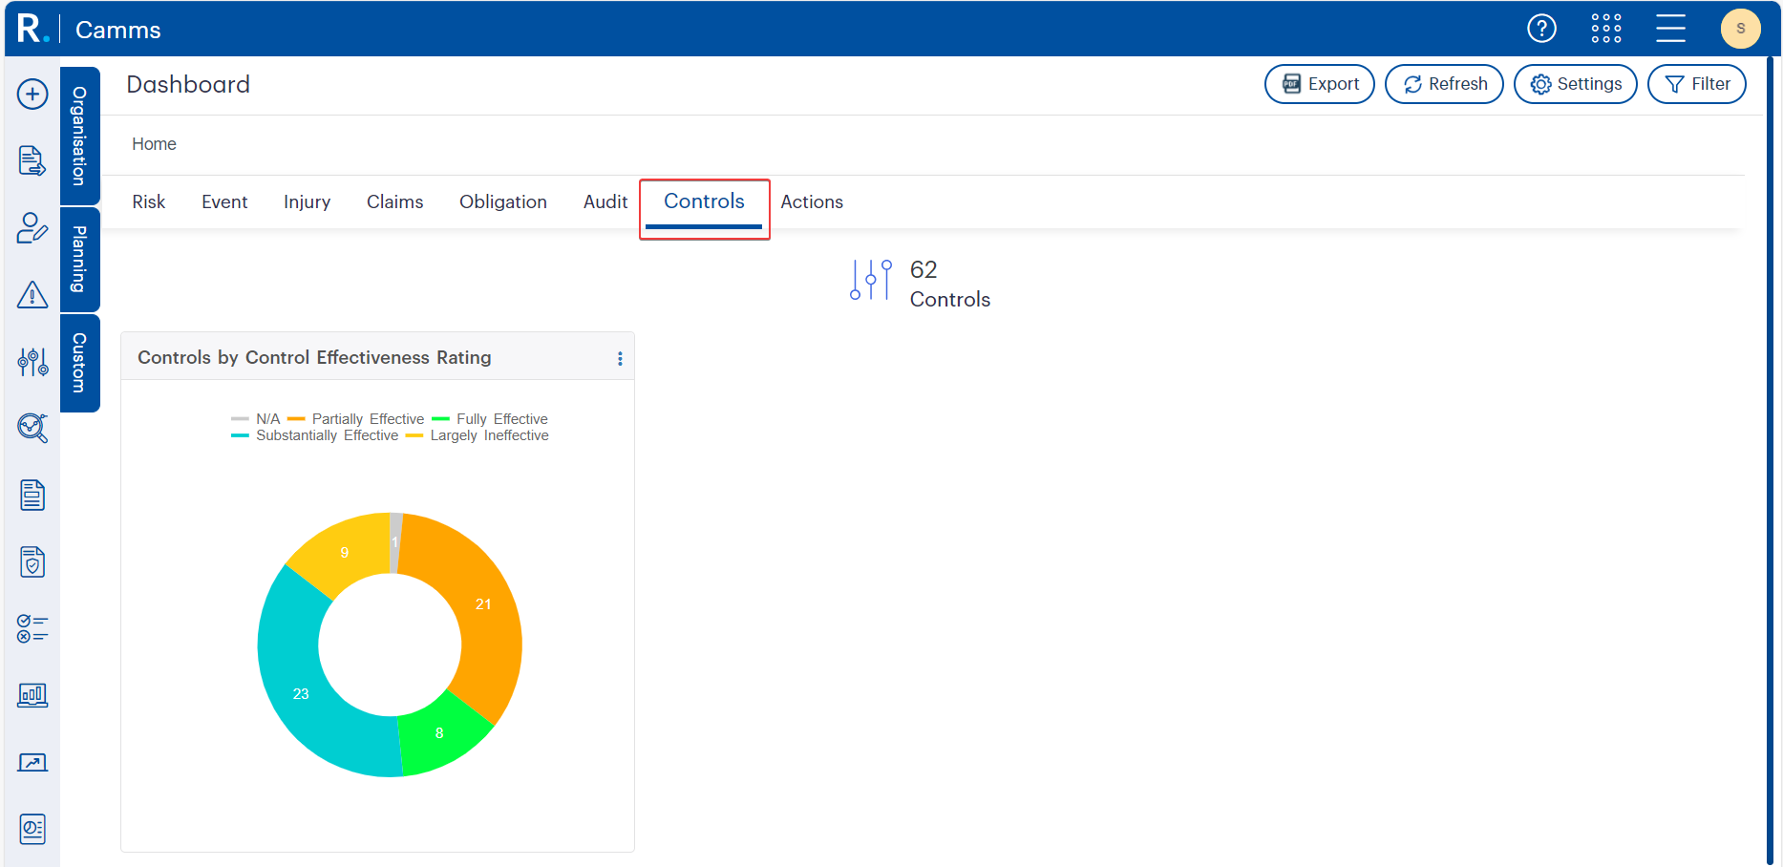The width and height of the screenshot is (1783, 867).
Task: Open the chart widget three-dot menu
Action: pos(620,358)
